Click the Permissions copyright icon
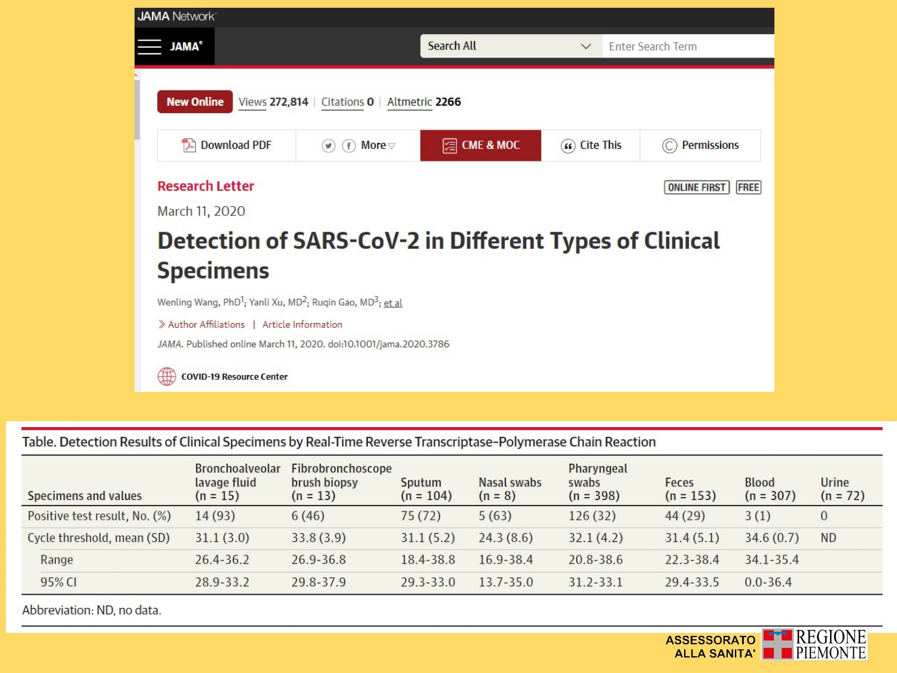This screenshot has width=897, height=673. click(x=669, y=146)
